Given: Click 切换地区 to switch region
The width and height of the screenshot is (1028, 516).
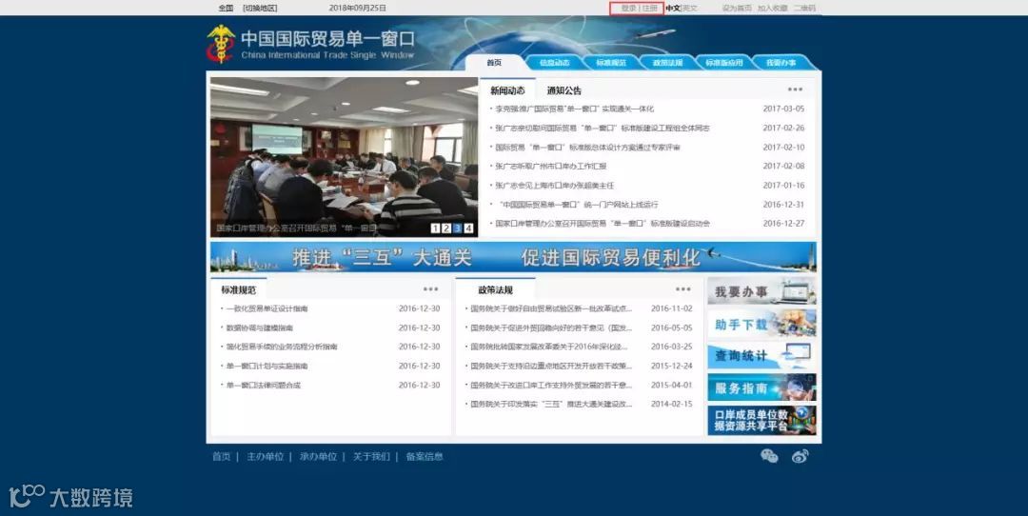Looking at the screenshot, I should (x=260, y=8).
